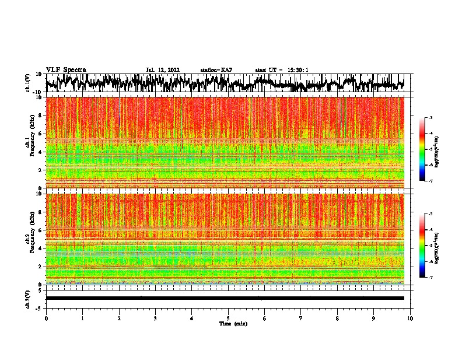Click the date text "Jul. 12, 2022"
This screenshot has height=357, width=462.
coord(163,70)
